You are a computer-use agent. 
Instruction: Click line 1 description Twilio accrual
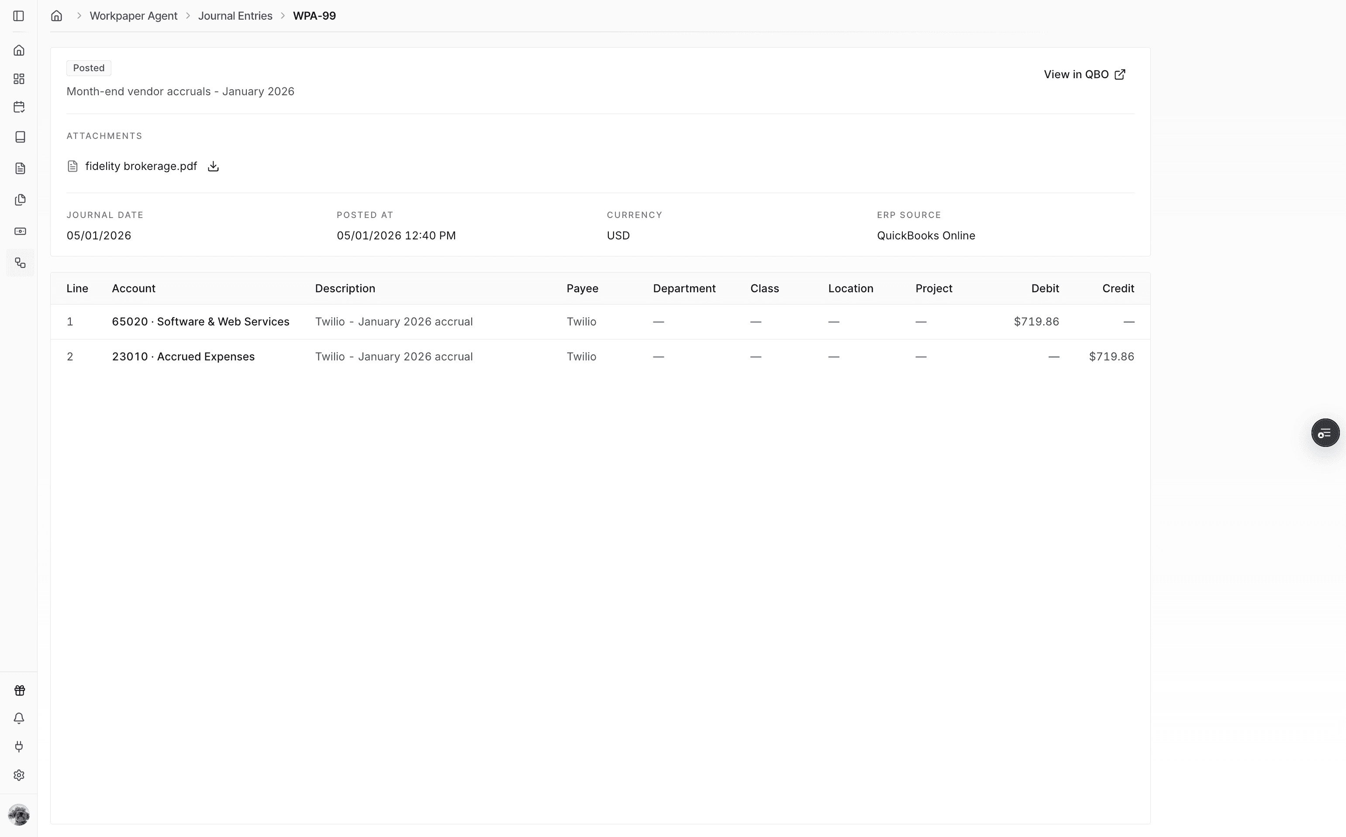pyautogui.click(x=393, y=322)
